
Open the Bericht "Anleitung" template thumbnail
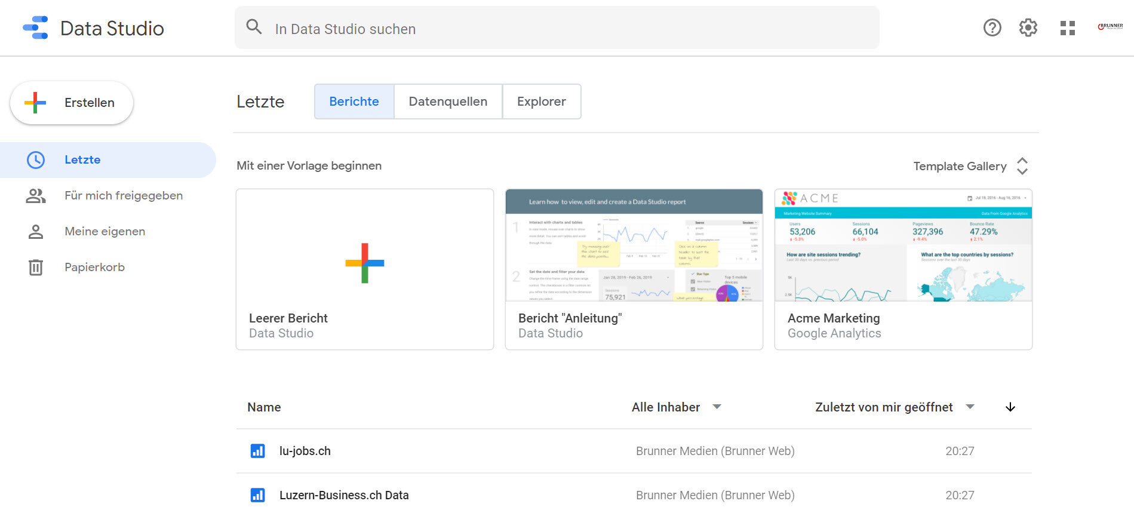(634, 245)
